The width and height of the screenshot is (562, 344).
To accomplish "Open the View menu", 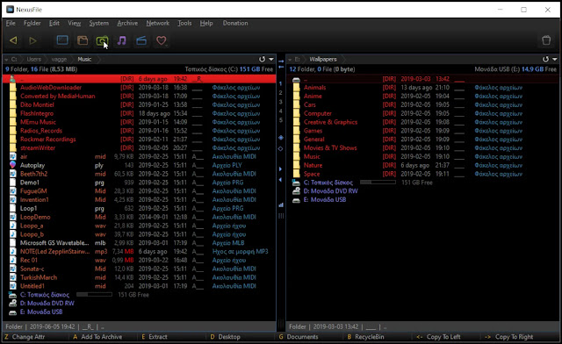I will (x=74, y=23).
